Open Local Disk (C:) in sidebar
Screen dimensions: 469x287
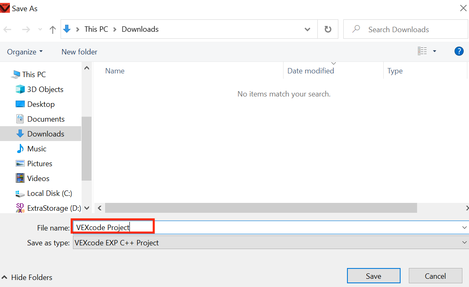(44, 193)
